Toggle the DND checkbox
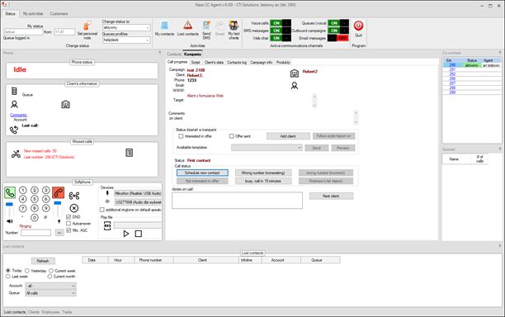 [x=68, y=217]
